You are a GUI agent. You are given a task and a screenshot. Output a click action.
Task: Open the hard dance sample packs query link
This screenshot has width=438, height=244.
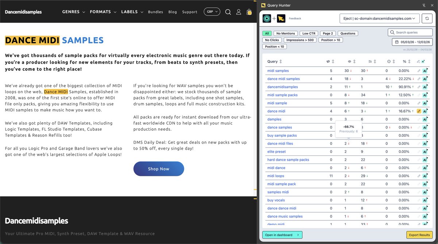288,160
